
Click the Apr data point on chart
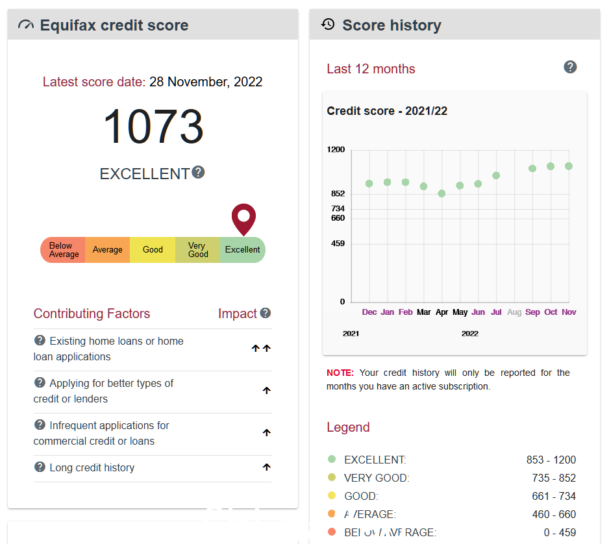(x=441, y=193)
